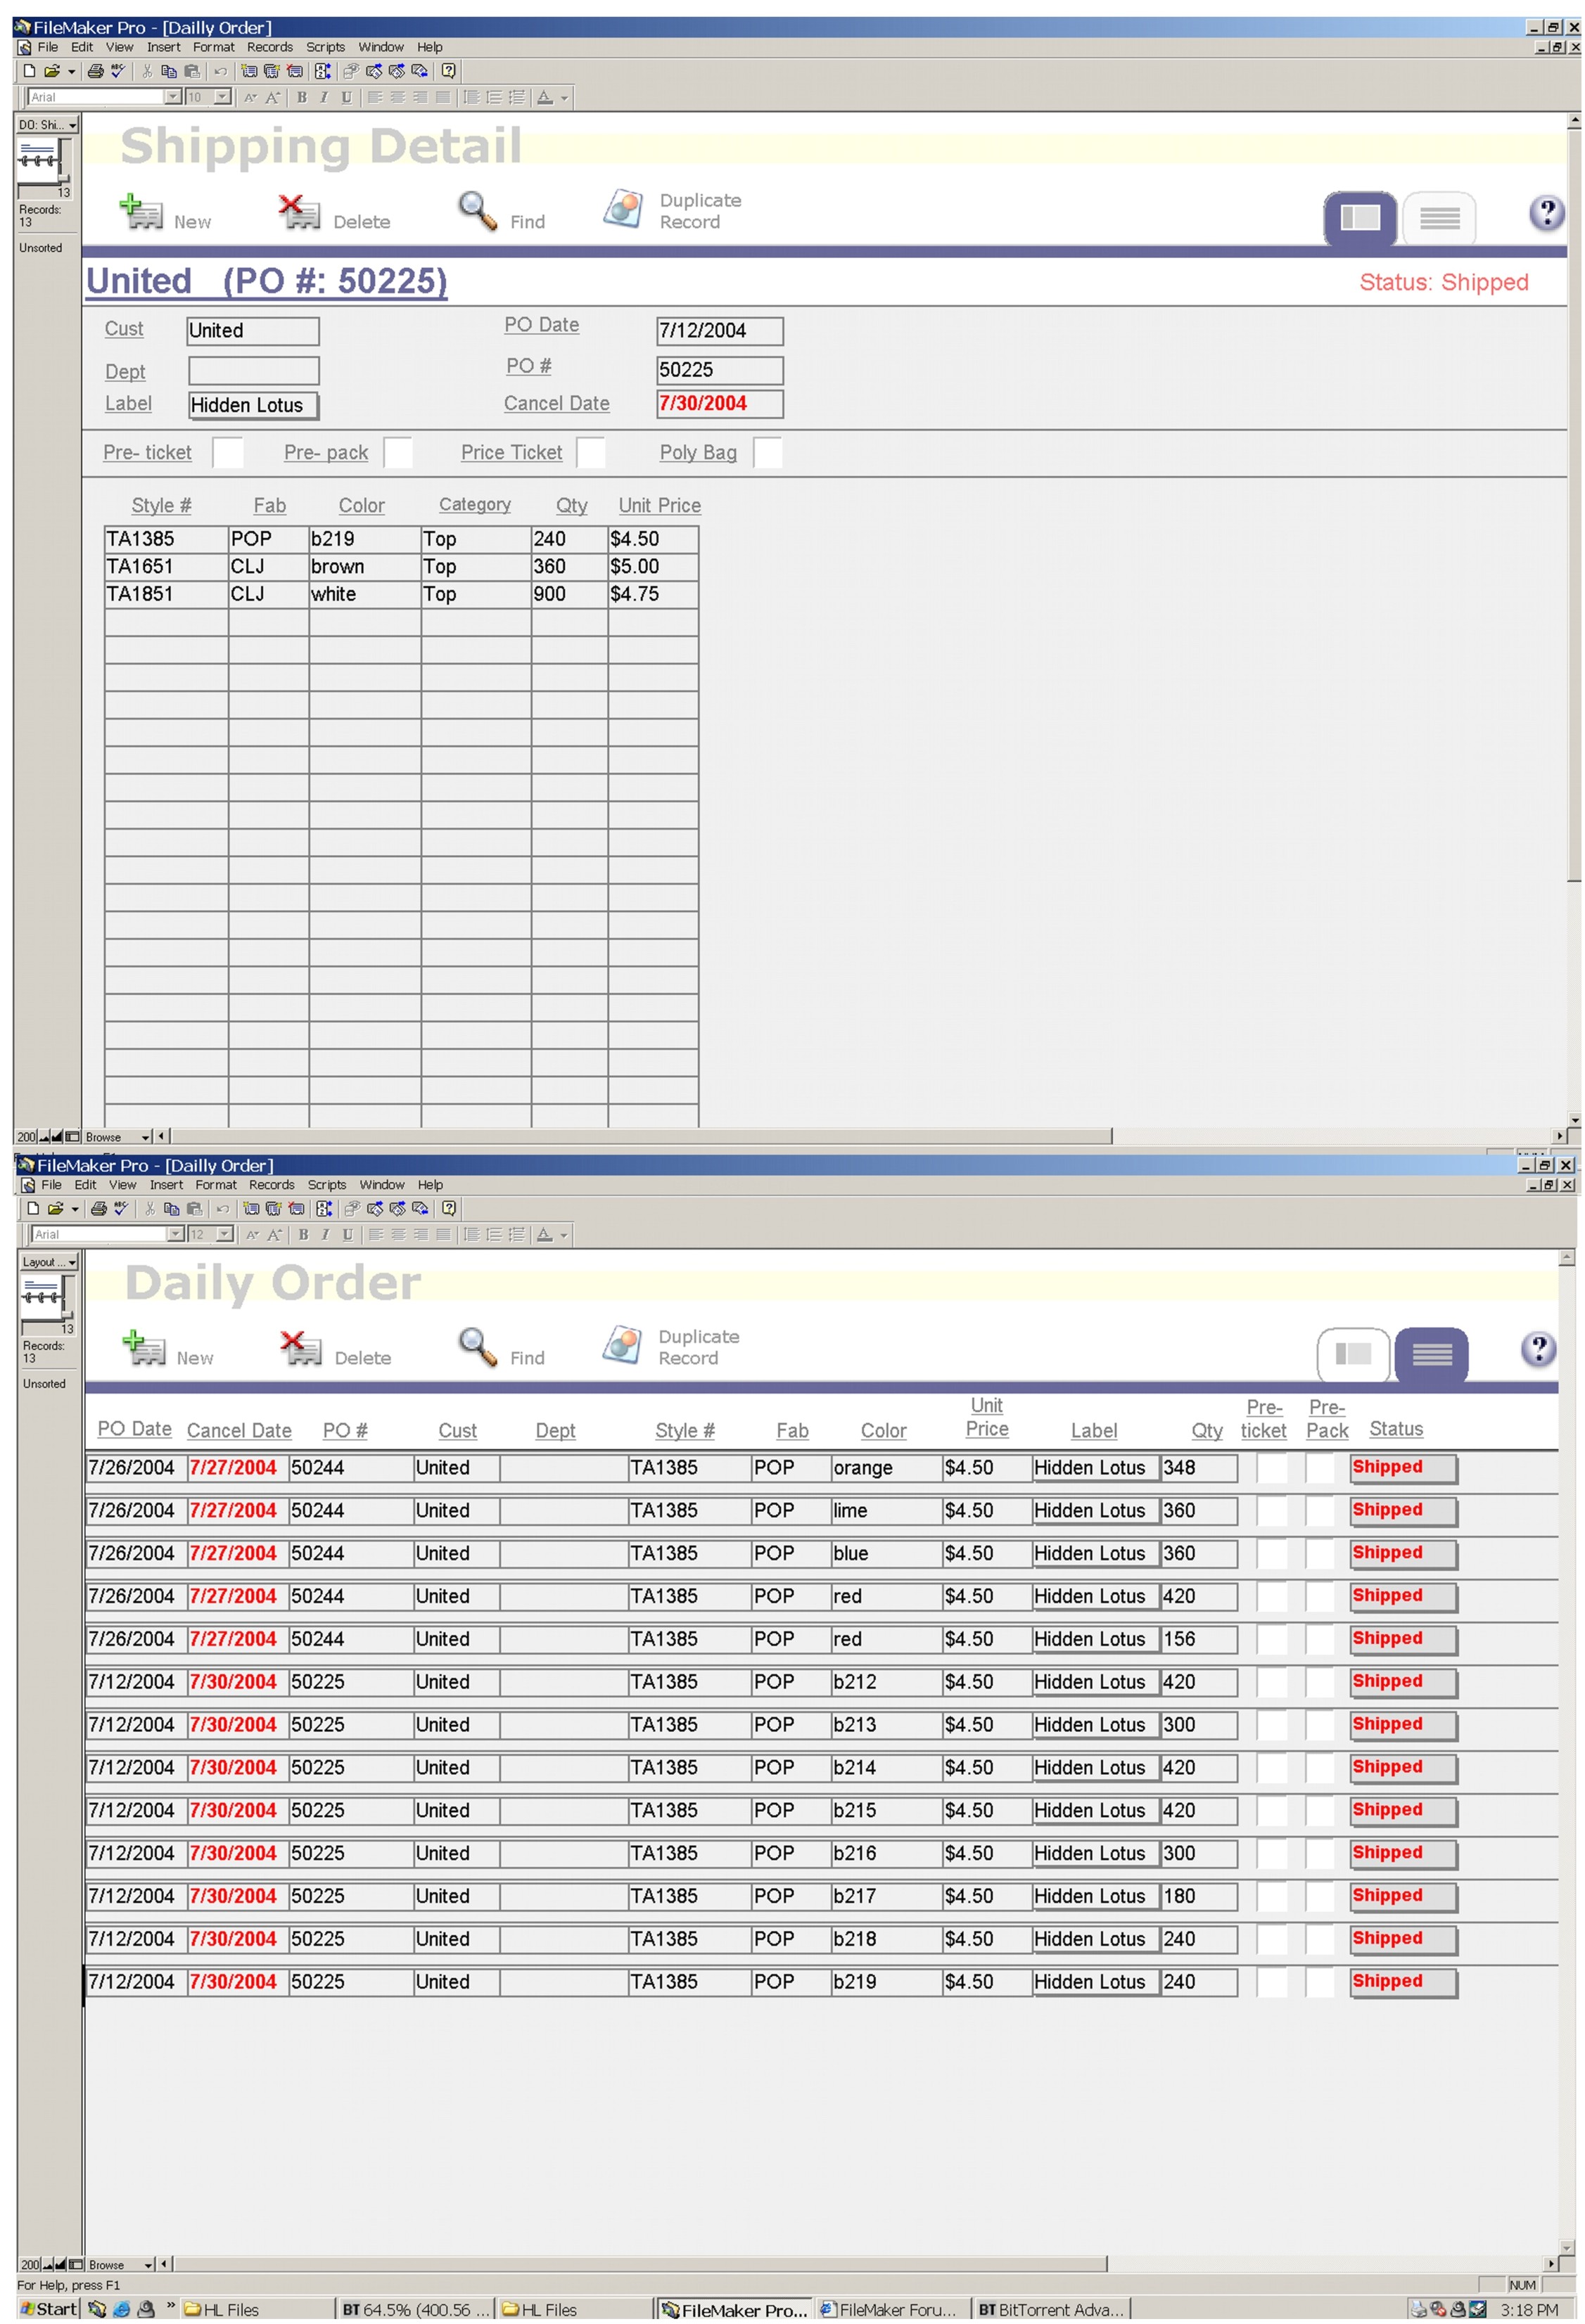
Task: Click the toolbar Help icon in Shipping Detail window
Action: 450,71
